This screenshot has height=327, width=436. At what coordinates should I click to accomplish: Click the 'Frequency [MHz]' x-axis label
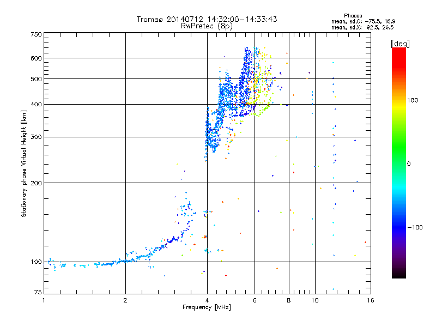click(x=207, y=307)
